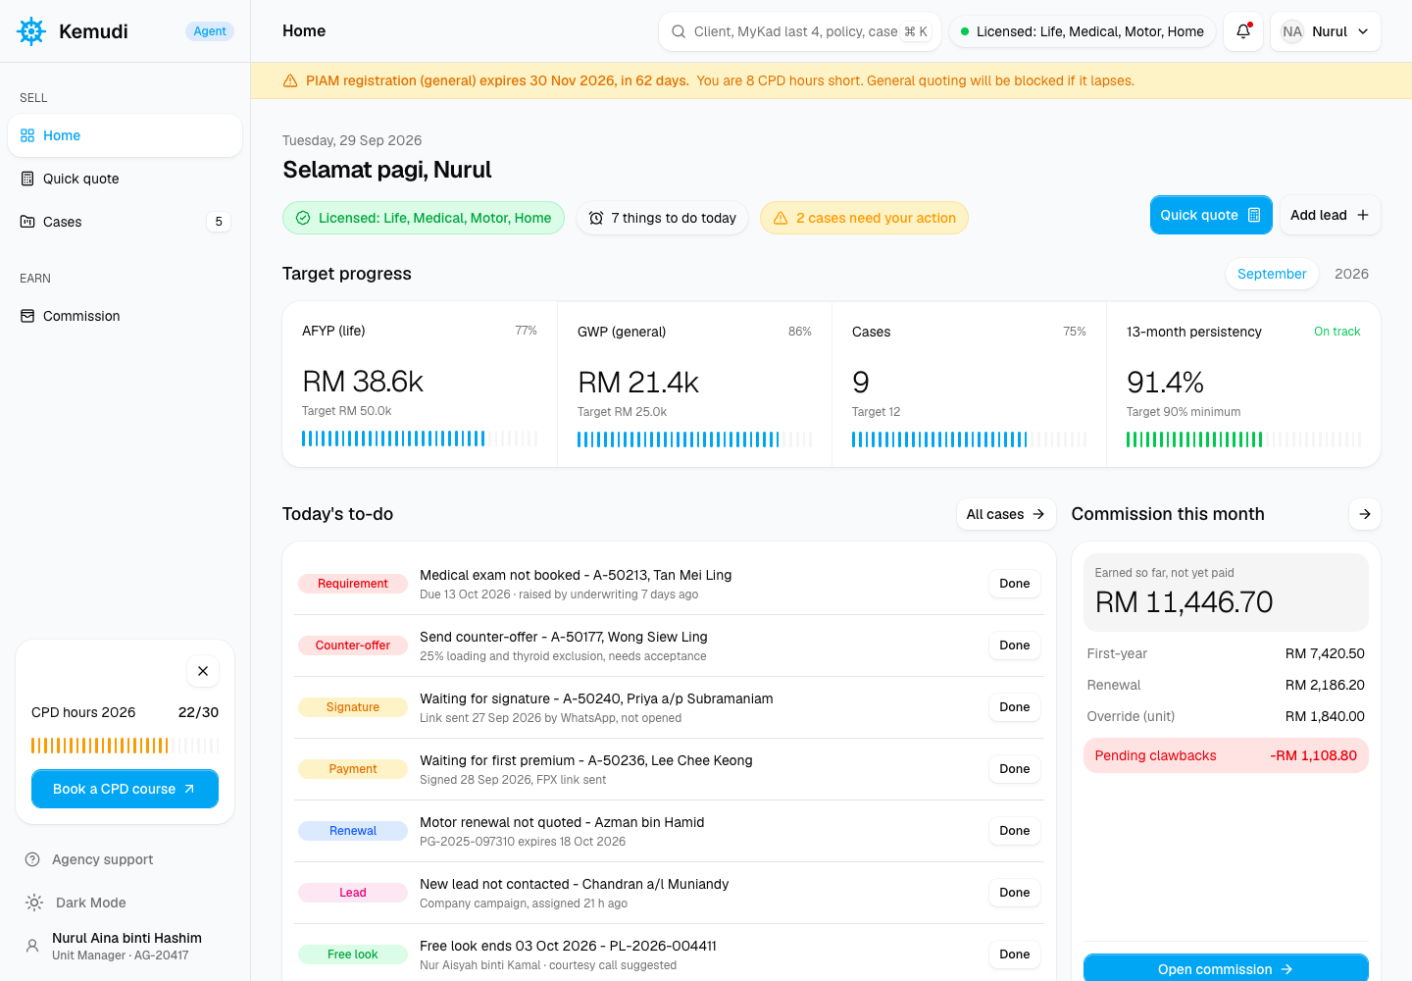Click the CPD hours 2026 progress bar

point(125,746)
